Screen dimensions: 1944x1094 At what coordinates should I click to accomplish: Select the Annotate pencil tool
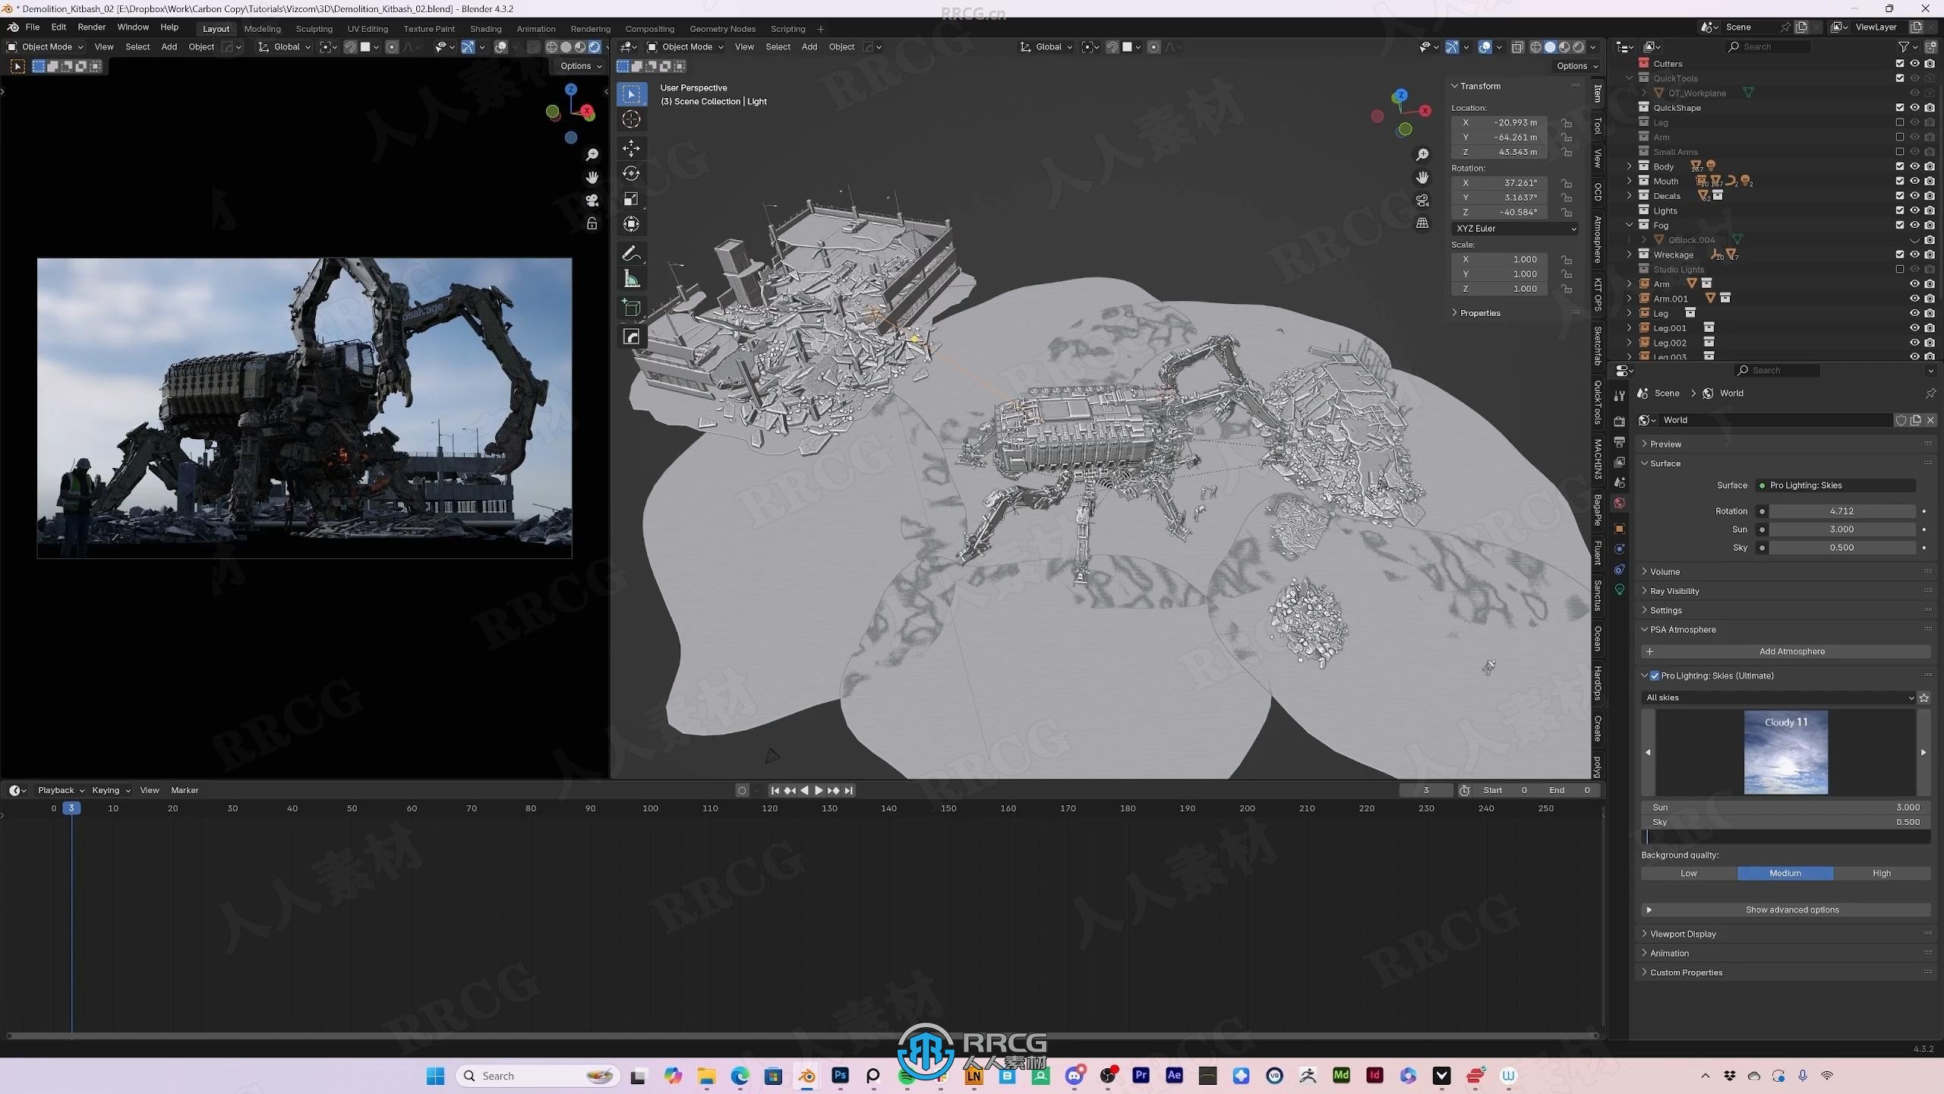click(631, 254)
